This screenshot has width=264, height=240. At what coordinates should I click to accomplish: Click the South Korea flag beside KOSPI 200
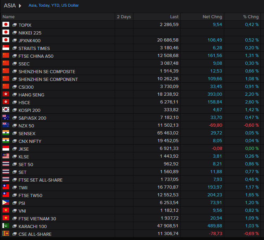point(6,110)
